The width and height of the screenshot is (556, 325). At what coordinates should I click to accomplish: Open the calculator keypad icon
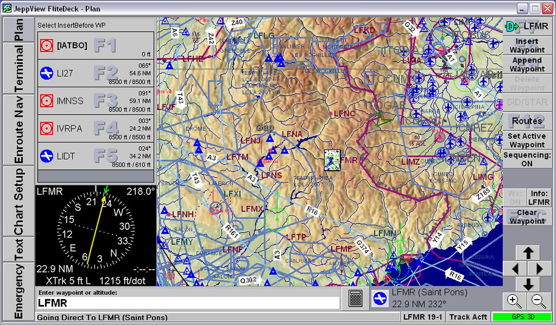(355, 299)
